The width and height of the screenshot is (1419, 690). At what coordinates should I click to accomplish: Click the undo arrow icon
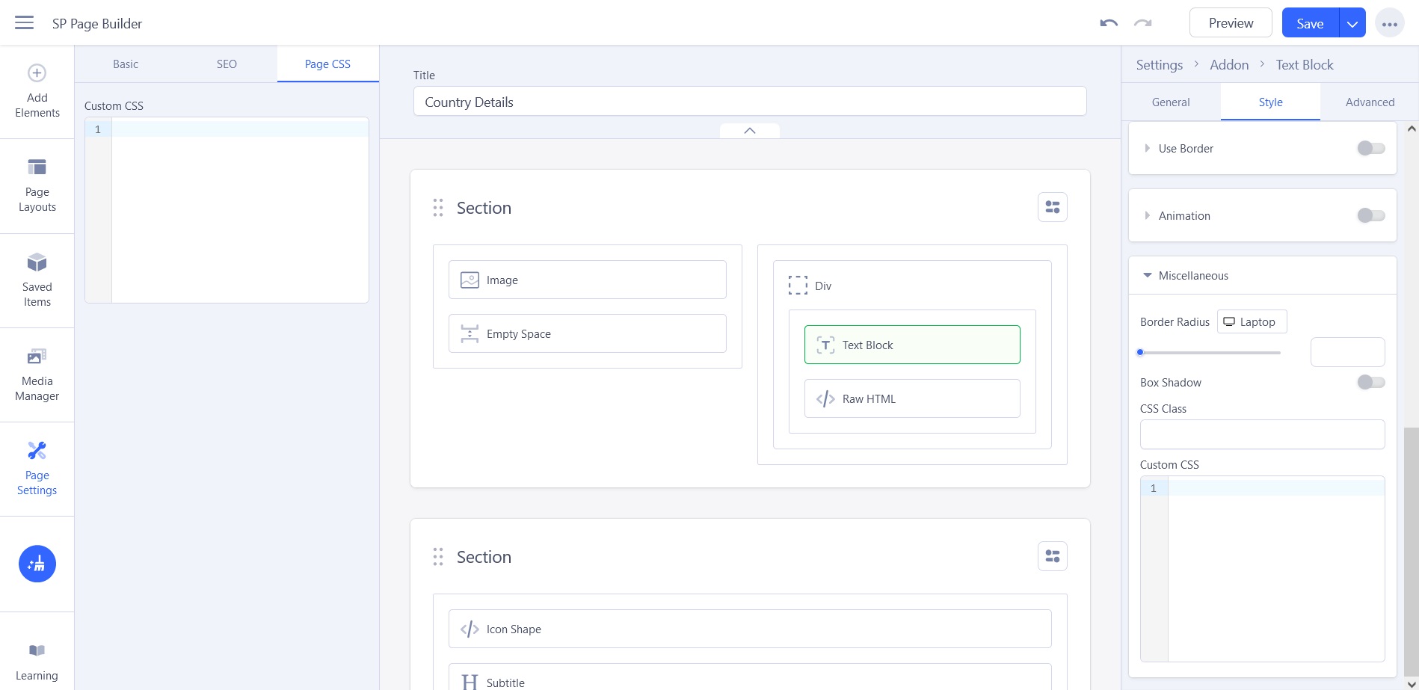coord(1109,23)
